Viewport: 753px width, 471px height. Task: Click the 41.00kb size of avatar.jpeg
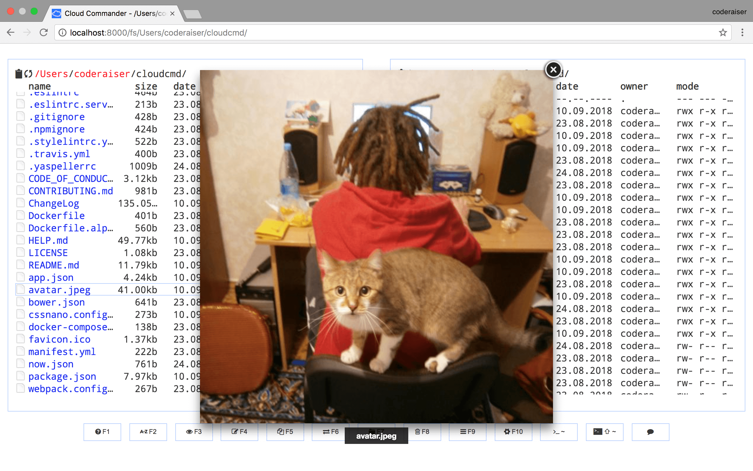138,290
